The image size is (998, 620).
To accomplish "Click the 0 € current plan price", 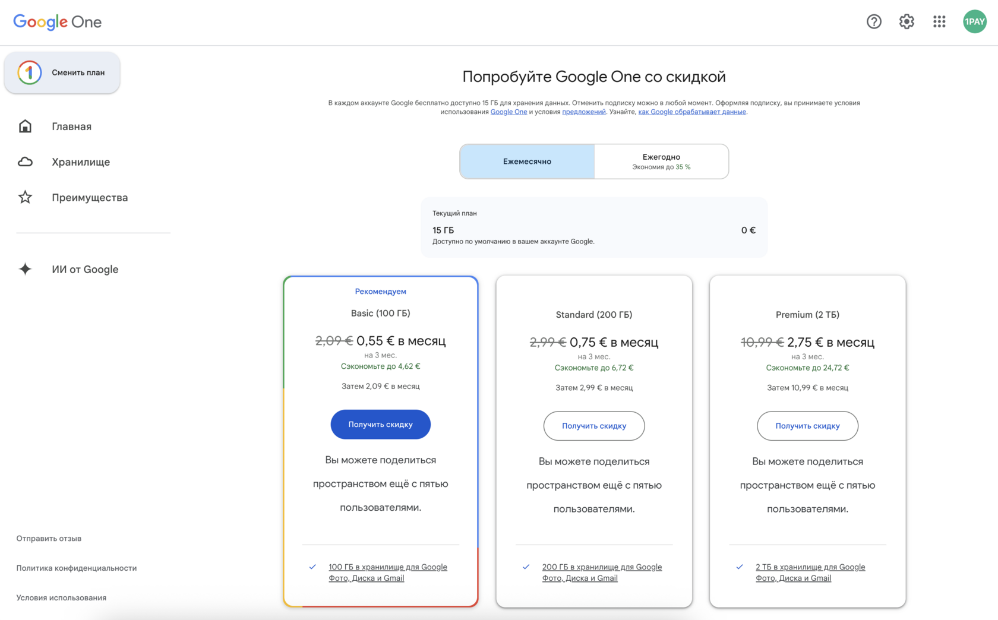I will pyautogui.click(x=748, y=230).
